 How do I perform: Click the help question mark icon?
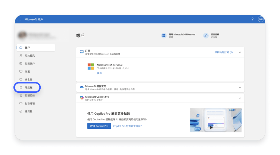click(x=252, y=19)
